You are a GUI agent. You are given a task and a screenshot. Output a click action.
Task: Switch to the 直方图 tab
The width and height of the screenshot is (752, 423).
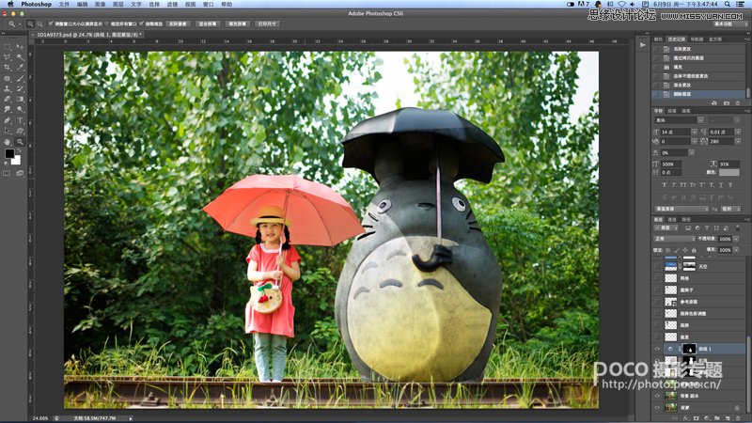[x=715, y=39]
